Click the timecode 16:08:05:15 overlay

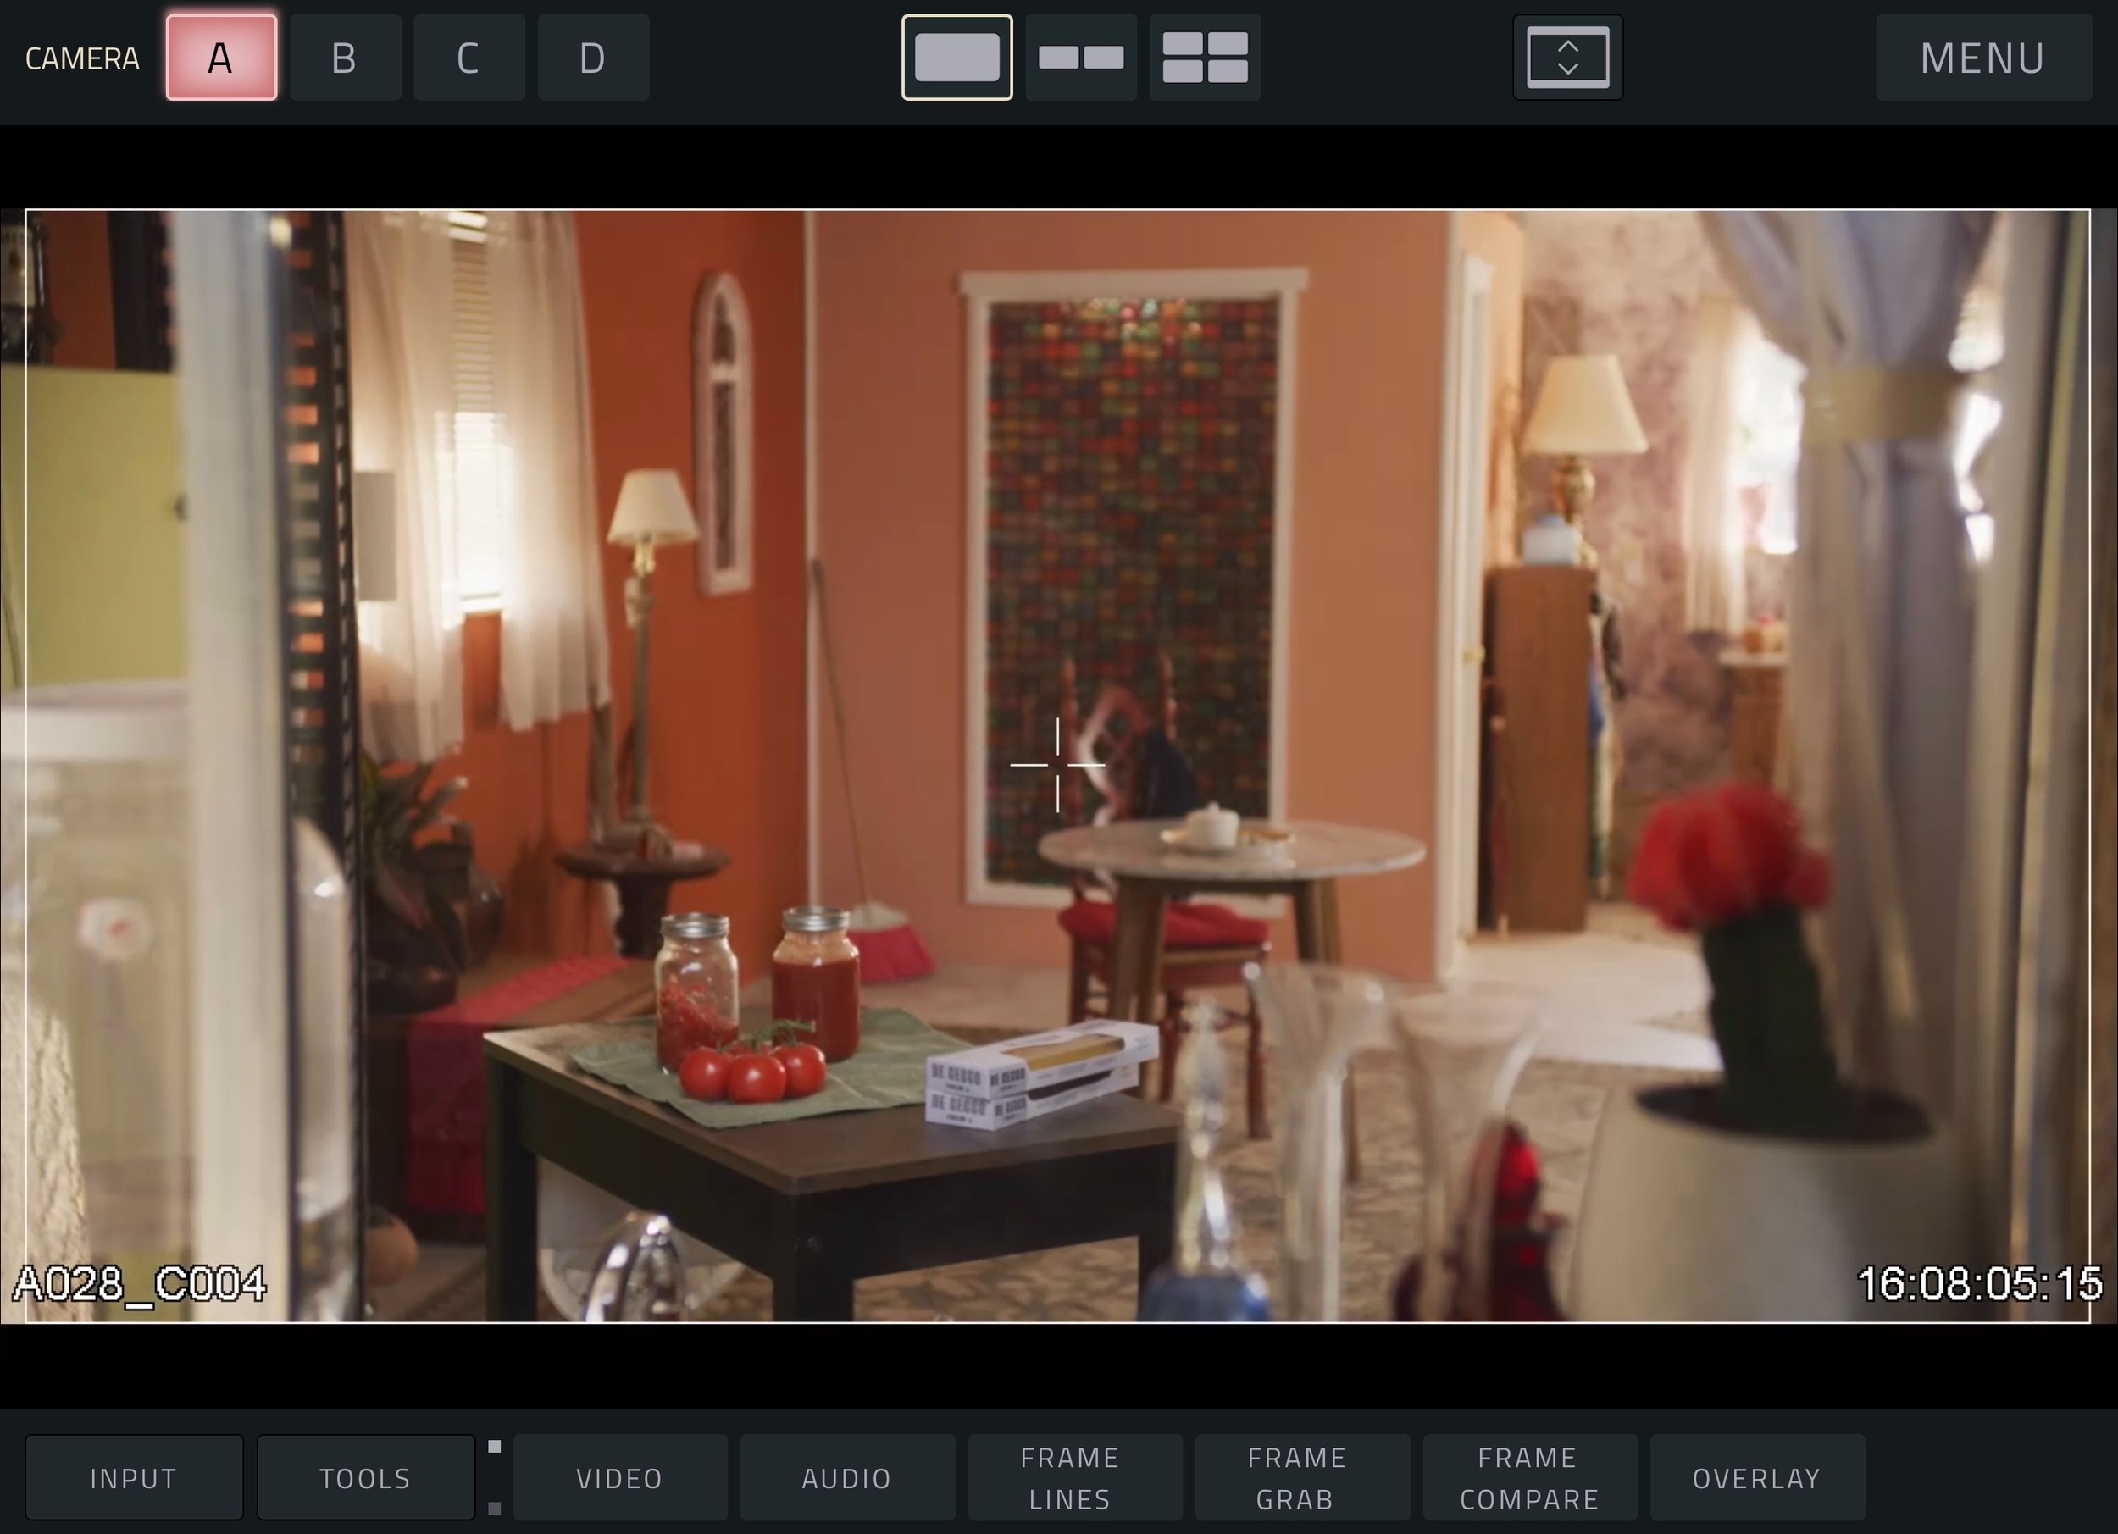point(1979,1284)
